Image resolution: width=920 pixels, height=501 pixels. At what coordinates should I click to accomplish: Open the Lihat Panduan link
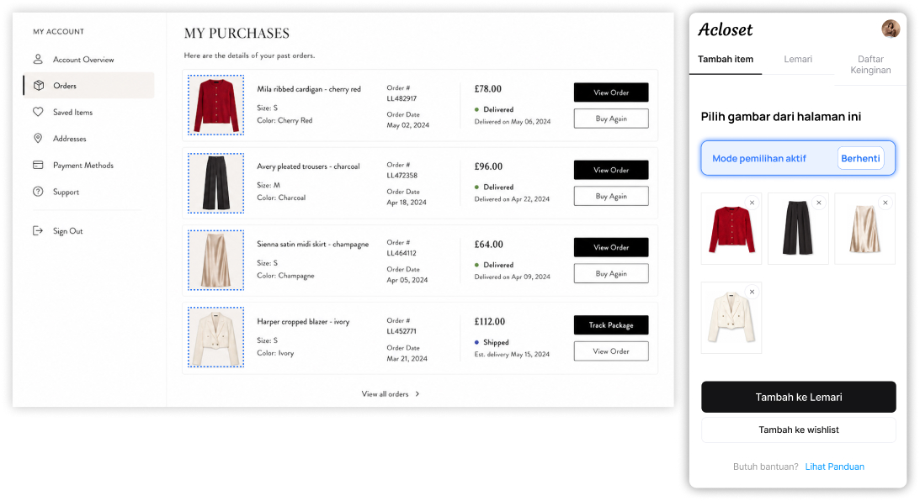(x=834, y=467)
